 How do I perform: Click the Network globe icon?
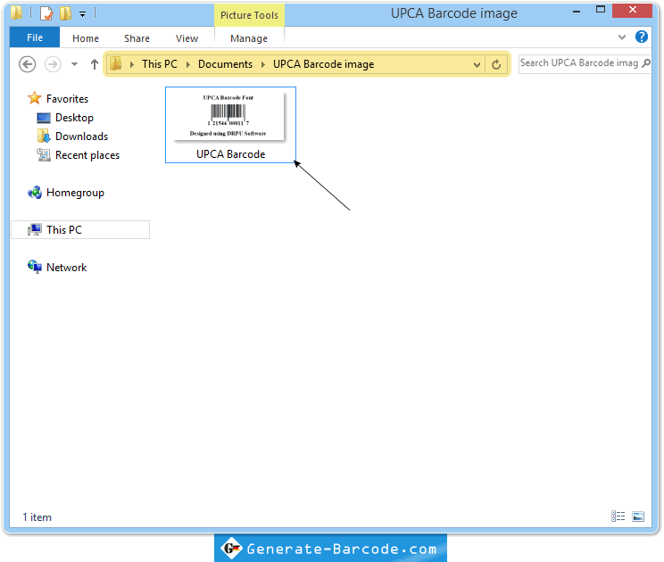coord(35,267)
